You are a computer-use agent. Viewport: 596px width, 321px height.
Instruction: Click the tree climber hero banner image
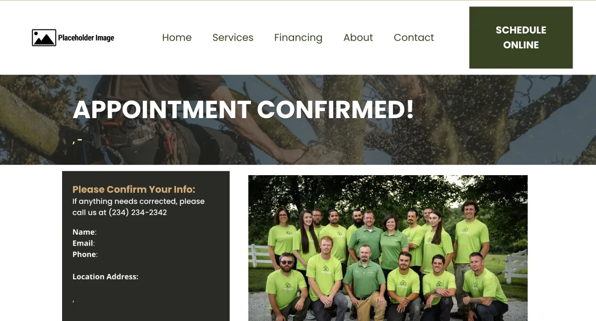[298, 120]
